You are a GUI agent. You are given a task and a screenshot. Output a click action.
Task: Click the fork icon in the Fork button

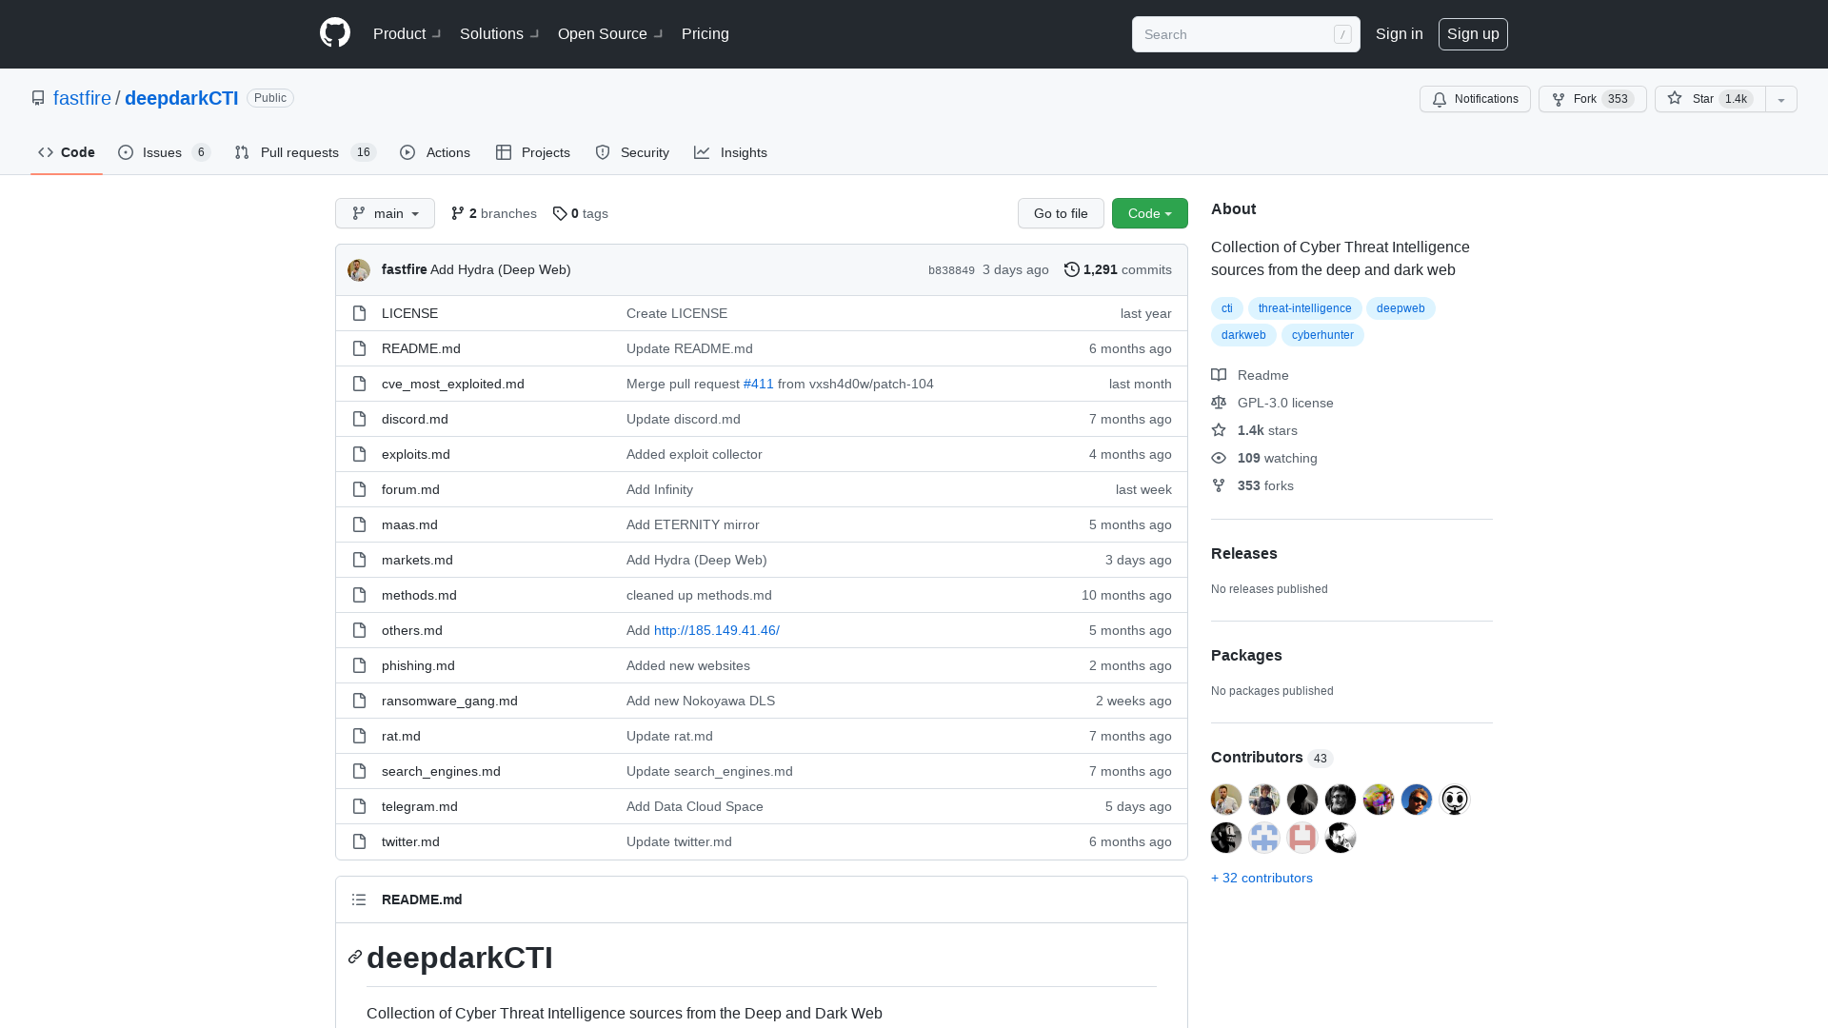click(x=1559, y=99)
